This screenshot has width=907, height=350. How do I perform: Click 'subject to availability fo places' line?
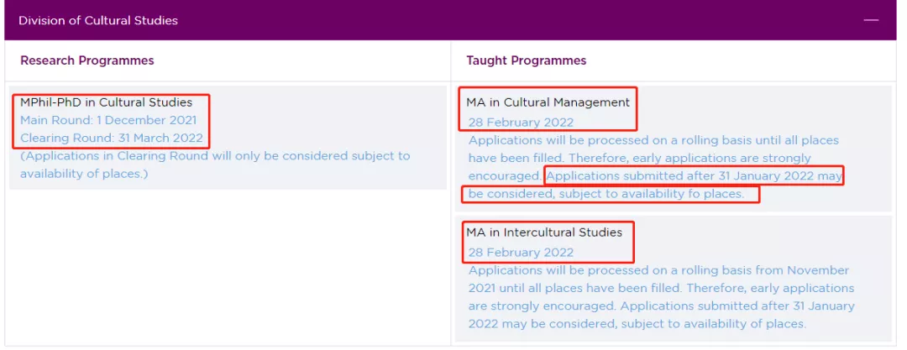606,194
